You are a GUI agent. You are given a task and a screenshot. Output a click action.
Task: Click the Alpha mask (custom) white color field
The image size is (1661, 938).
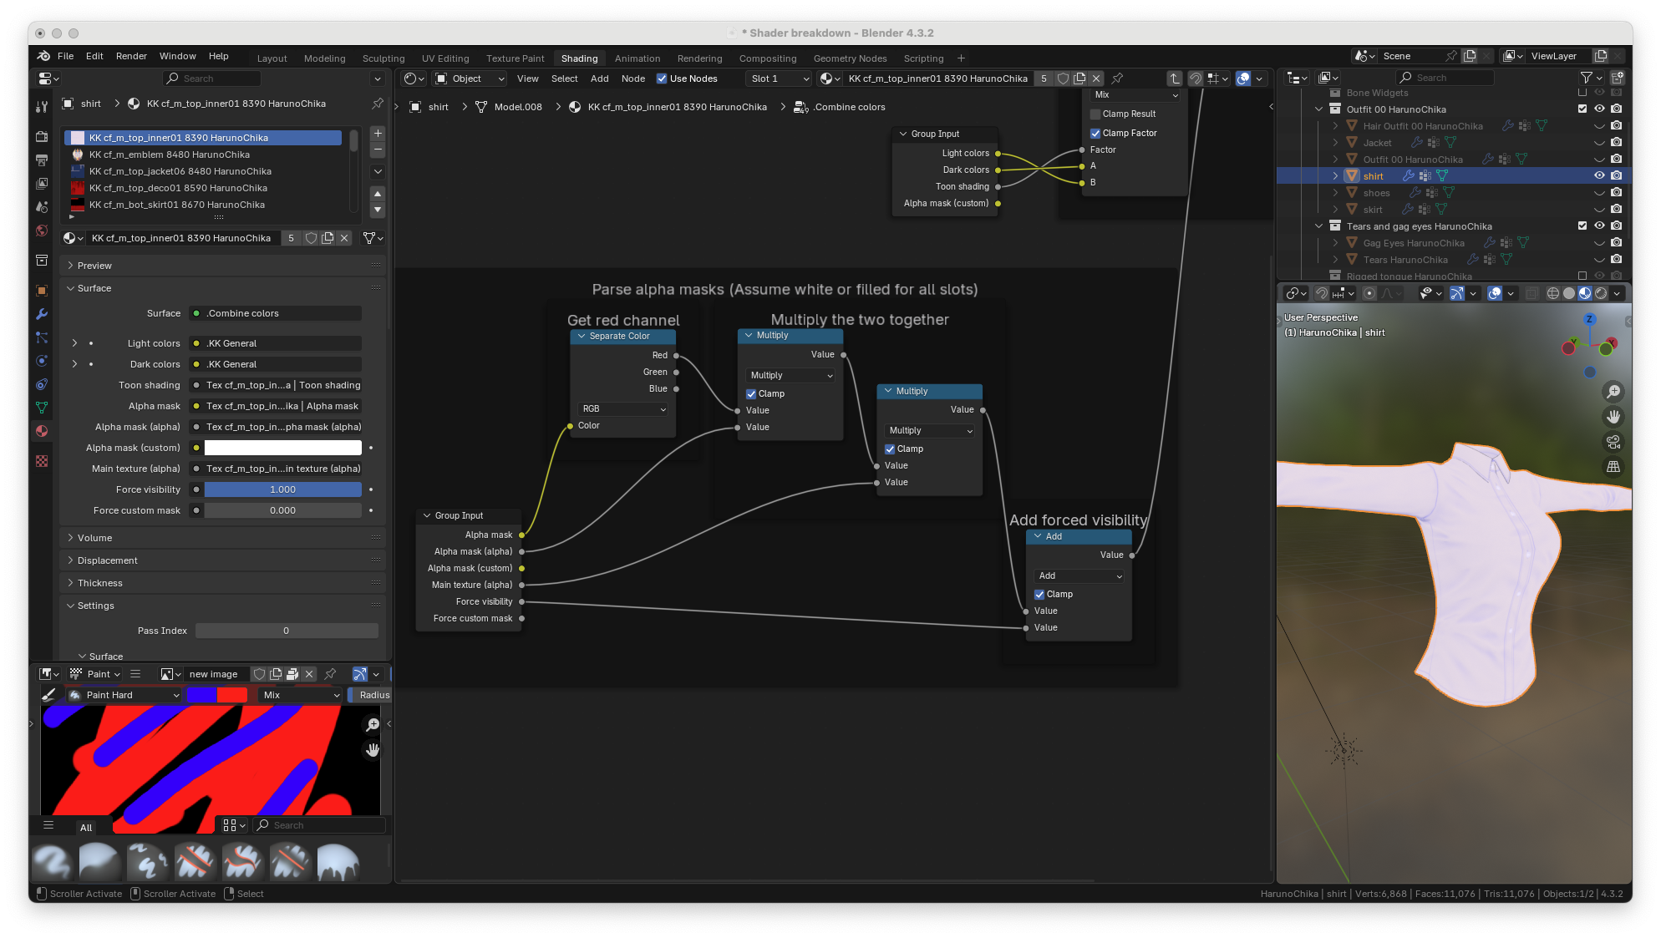pyautogui.click(x=282, y=448)
